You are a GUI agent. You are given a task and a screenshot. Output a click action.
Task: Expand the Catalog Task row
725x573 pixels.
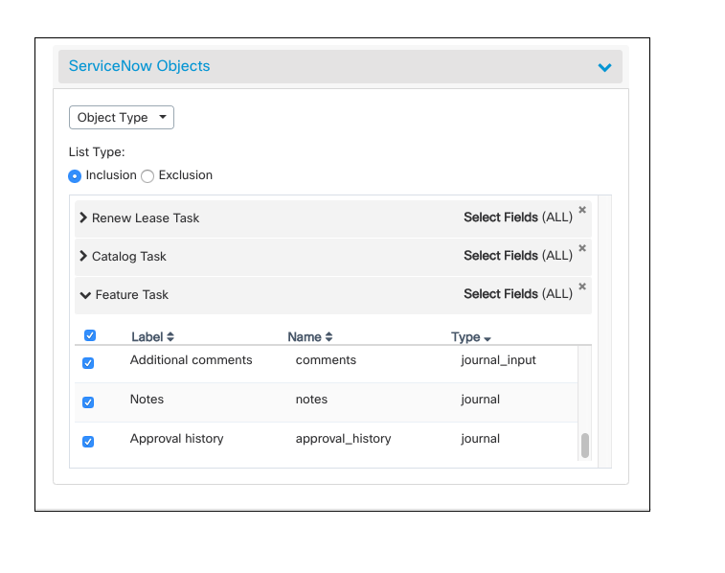pyautogui.click(x=83, y=256)
